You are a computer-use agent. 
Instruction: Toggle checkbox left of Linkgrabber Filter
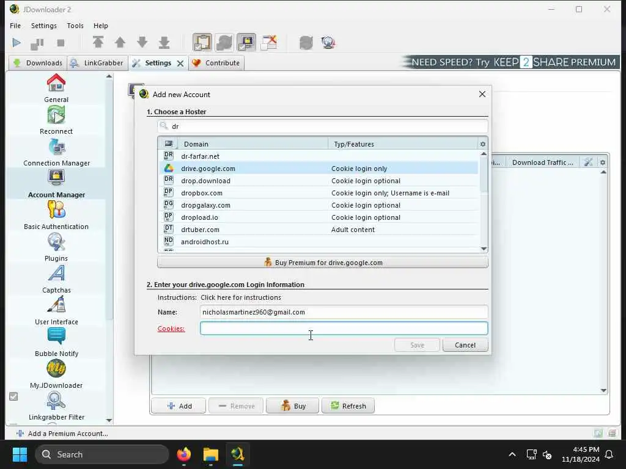(x=13, y=396)
